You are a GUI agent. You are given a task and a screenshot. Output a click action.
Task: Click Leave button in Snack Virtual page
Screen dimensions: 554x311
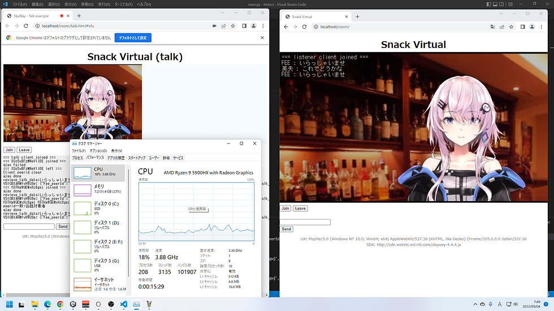point(300,208)
